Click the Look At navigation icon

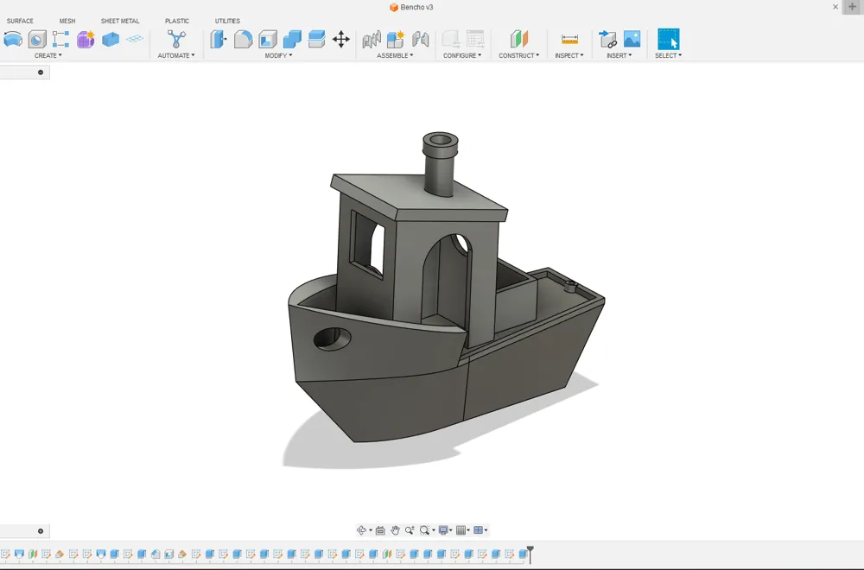(x=380, y=529)
